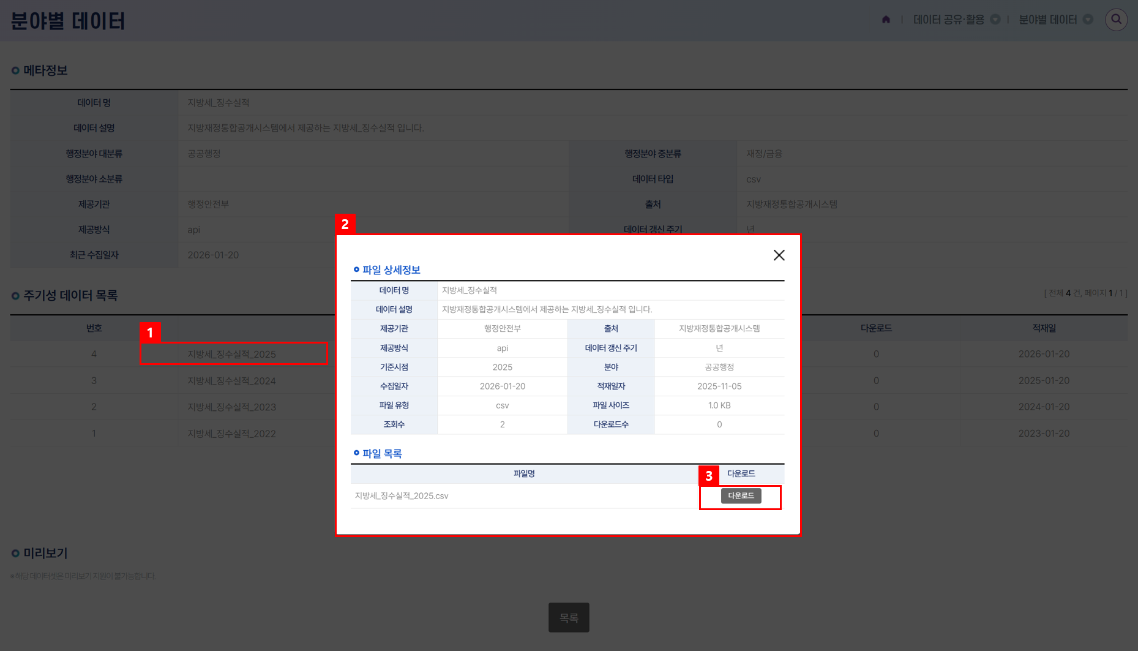
Task: Click the 적재일 column header
Action: [1044, 328]
